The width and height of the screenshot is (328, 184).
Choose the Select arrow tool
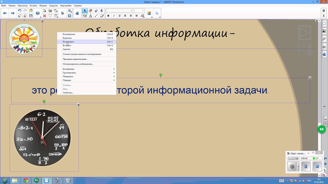[85, 11]
